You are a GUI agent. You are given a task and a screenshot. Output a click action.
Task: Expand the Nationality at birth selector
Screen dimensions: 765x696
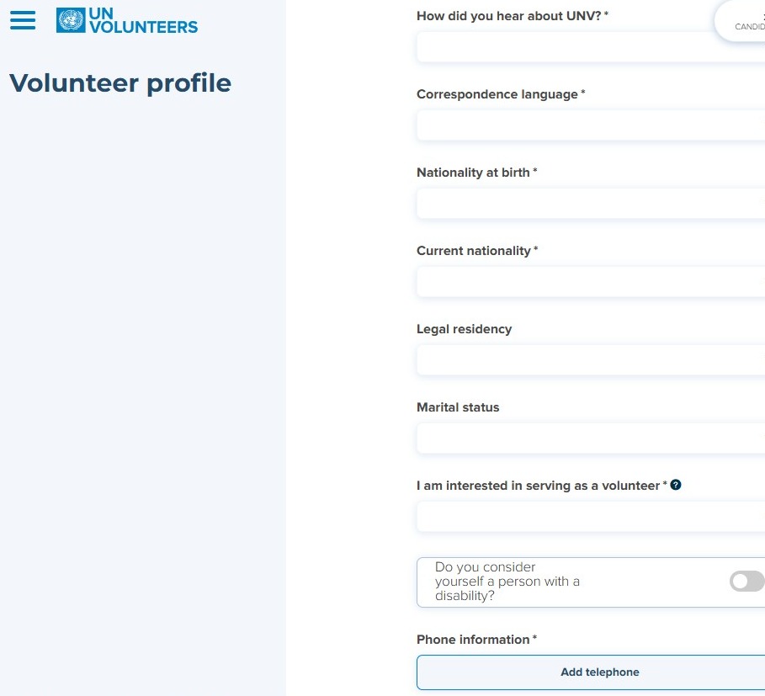(590, 204)
